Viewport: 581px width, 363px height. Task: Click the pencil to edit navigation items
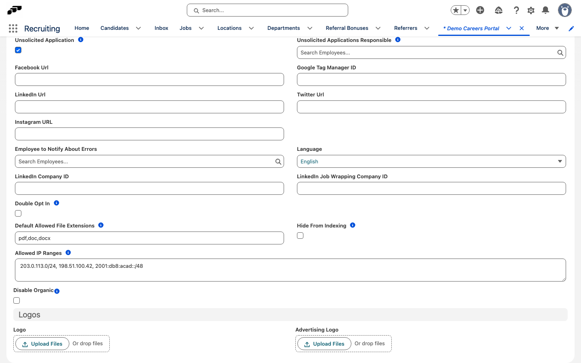tap(571, 29)
